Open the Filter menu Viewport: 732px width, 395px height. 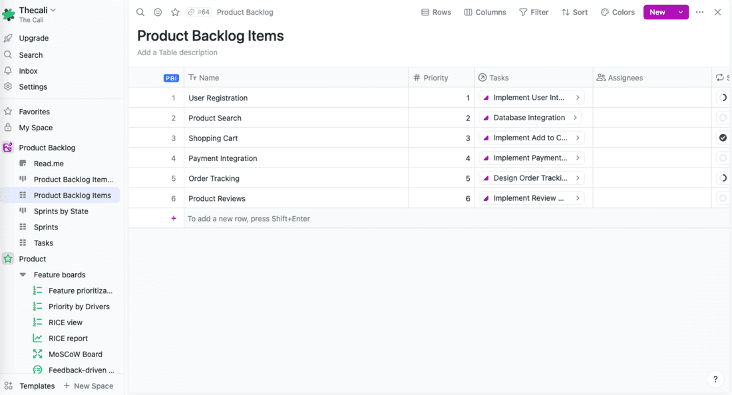pos(534,12)
